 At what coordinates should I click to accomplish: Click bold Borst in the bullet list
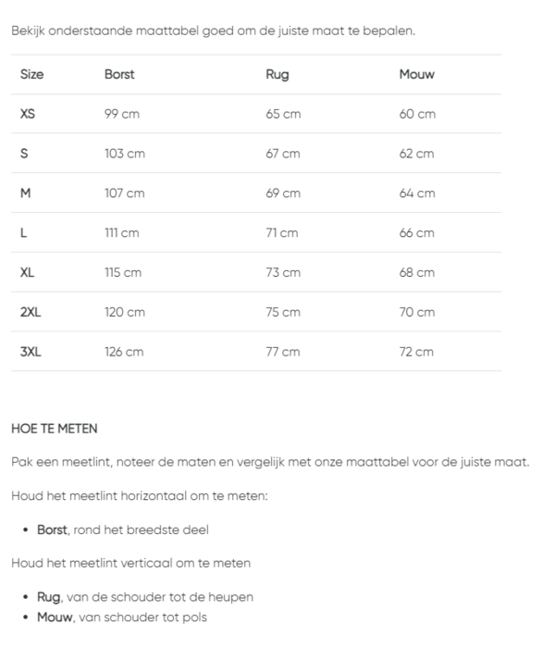52,530
